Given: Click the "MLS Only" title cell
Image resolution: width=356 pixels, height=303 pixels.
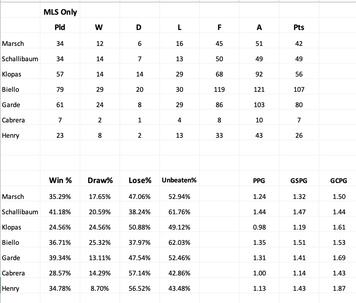Looking at the screenshot, I should click(x=60, y=12).
